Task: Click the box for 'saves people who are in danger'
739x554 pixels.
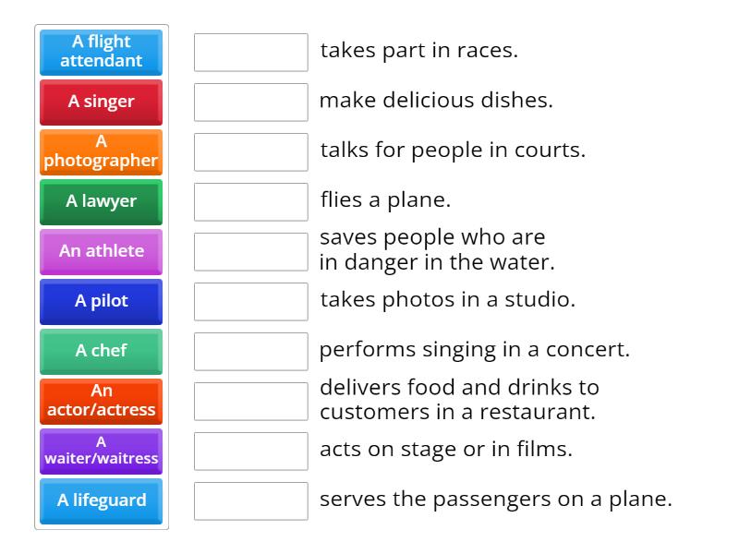Action: pyautogui.click(x=251, y=252)
